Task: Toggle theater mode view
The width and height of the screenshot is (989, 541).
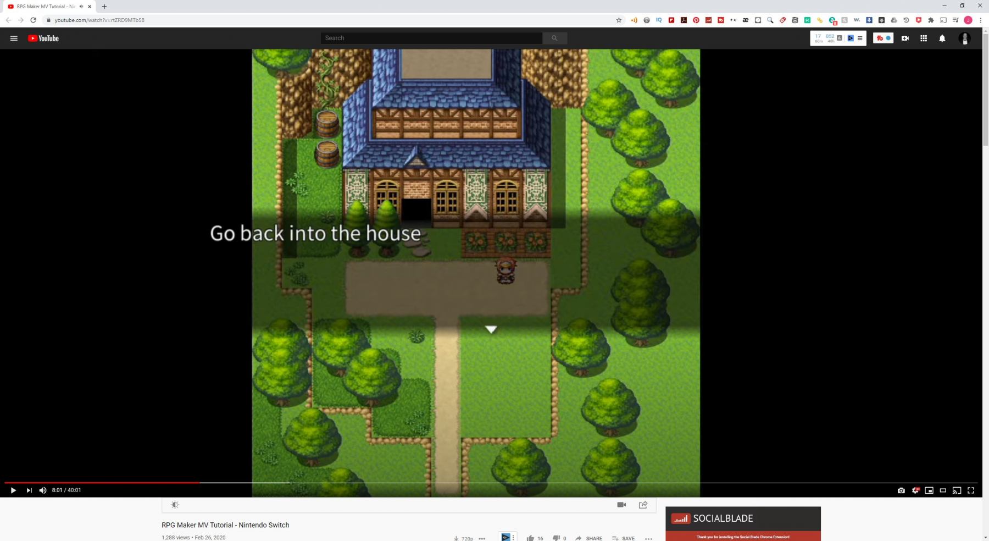Action: (x=943, y=490)
